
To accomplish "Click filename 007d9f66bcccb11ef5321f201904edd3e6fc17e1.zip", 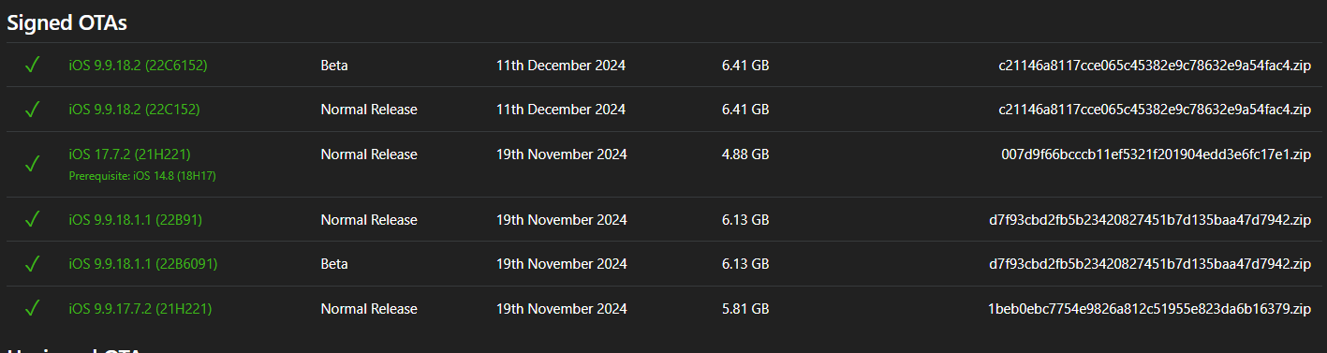I will pos(1156,154).
